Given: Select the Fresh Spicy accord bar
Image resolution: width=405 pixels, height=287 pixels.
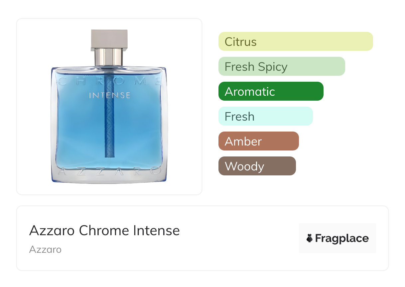Looking at the screenshot, I should coord(281,66).
